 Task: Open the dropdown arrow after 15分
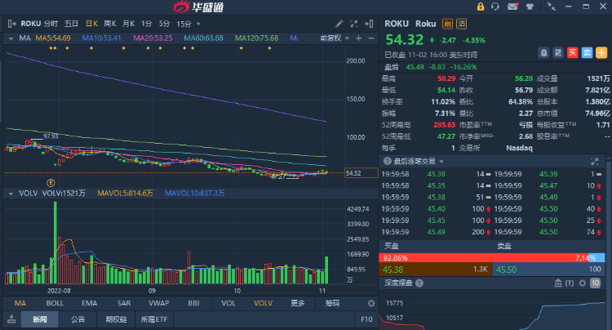click(198, 25)
